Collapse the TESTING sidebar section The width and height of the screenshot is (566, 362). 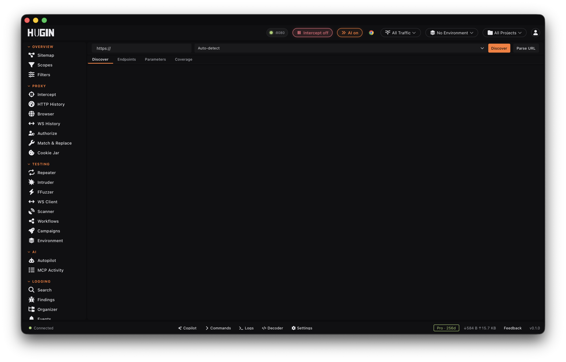coord(39,164)
